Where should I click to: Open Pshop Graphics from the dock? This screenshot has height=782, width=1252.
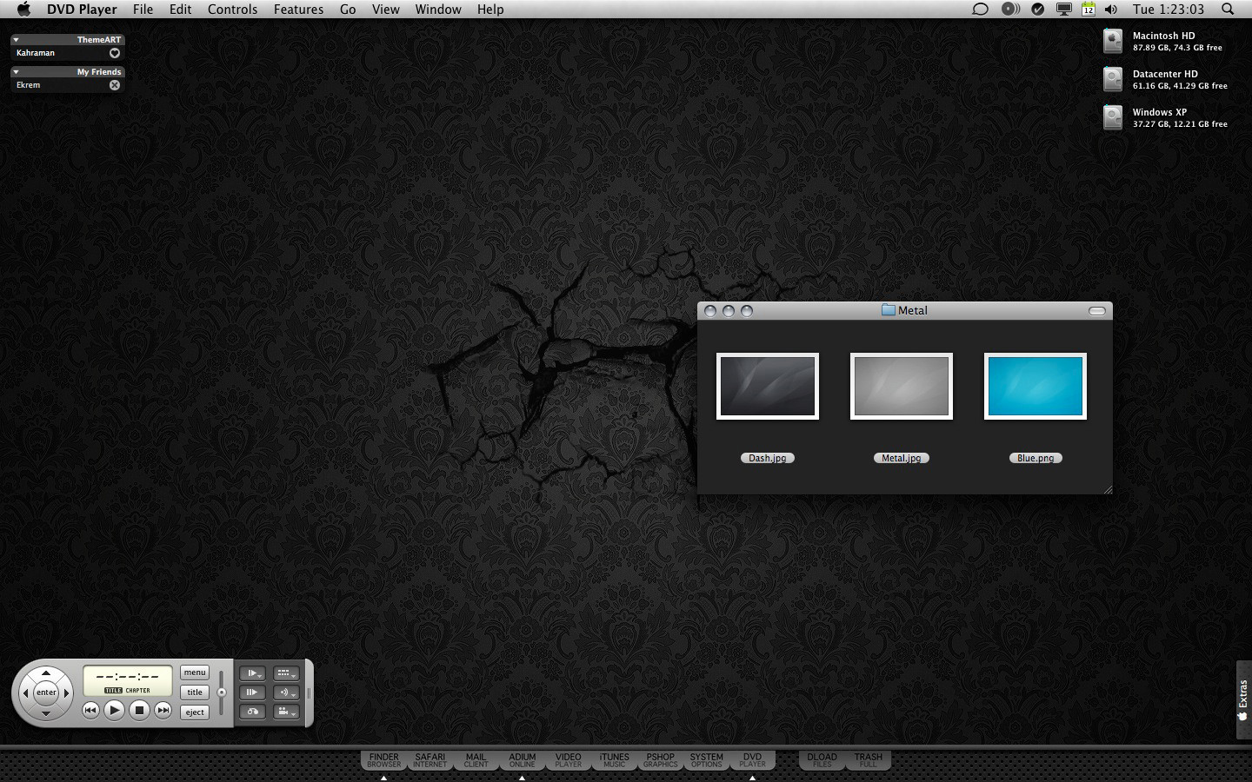point(660,760)
